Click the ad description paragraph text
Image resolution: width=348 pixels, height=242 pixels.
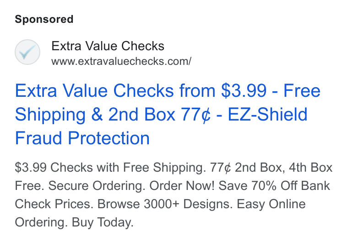174,195
